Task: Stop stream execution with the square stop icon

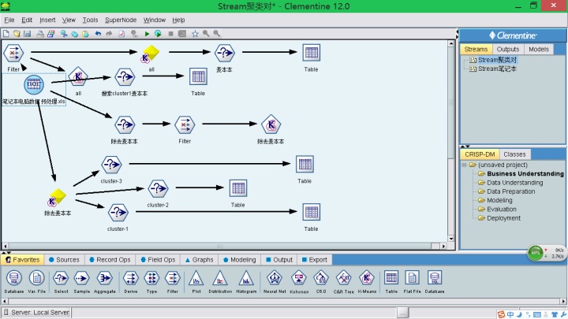Action: (x=170, y=34)
